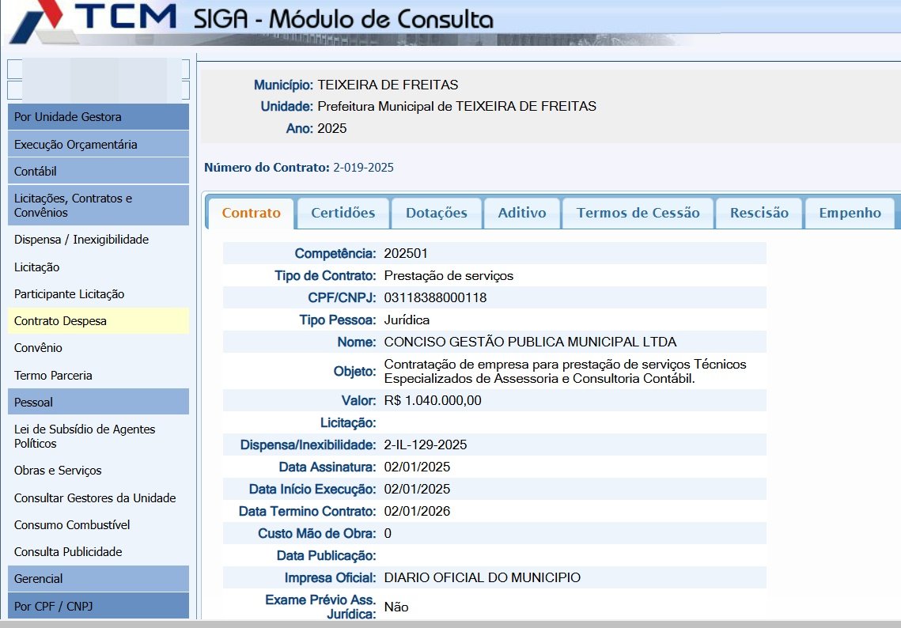View the Rescisão tab
The height and width of the screenshot is (628, 901).
(759, 213)
